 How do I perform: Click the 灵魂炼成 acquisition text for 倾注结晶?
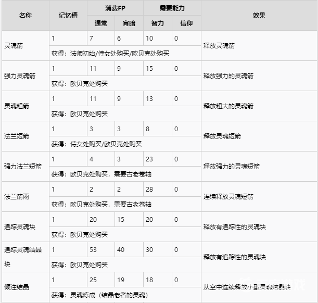[113, 295]
